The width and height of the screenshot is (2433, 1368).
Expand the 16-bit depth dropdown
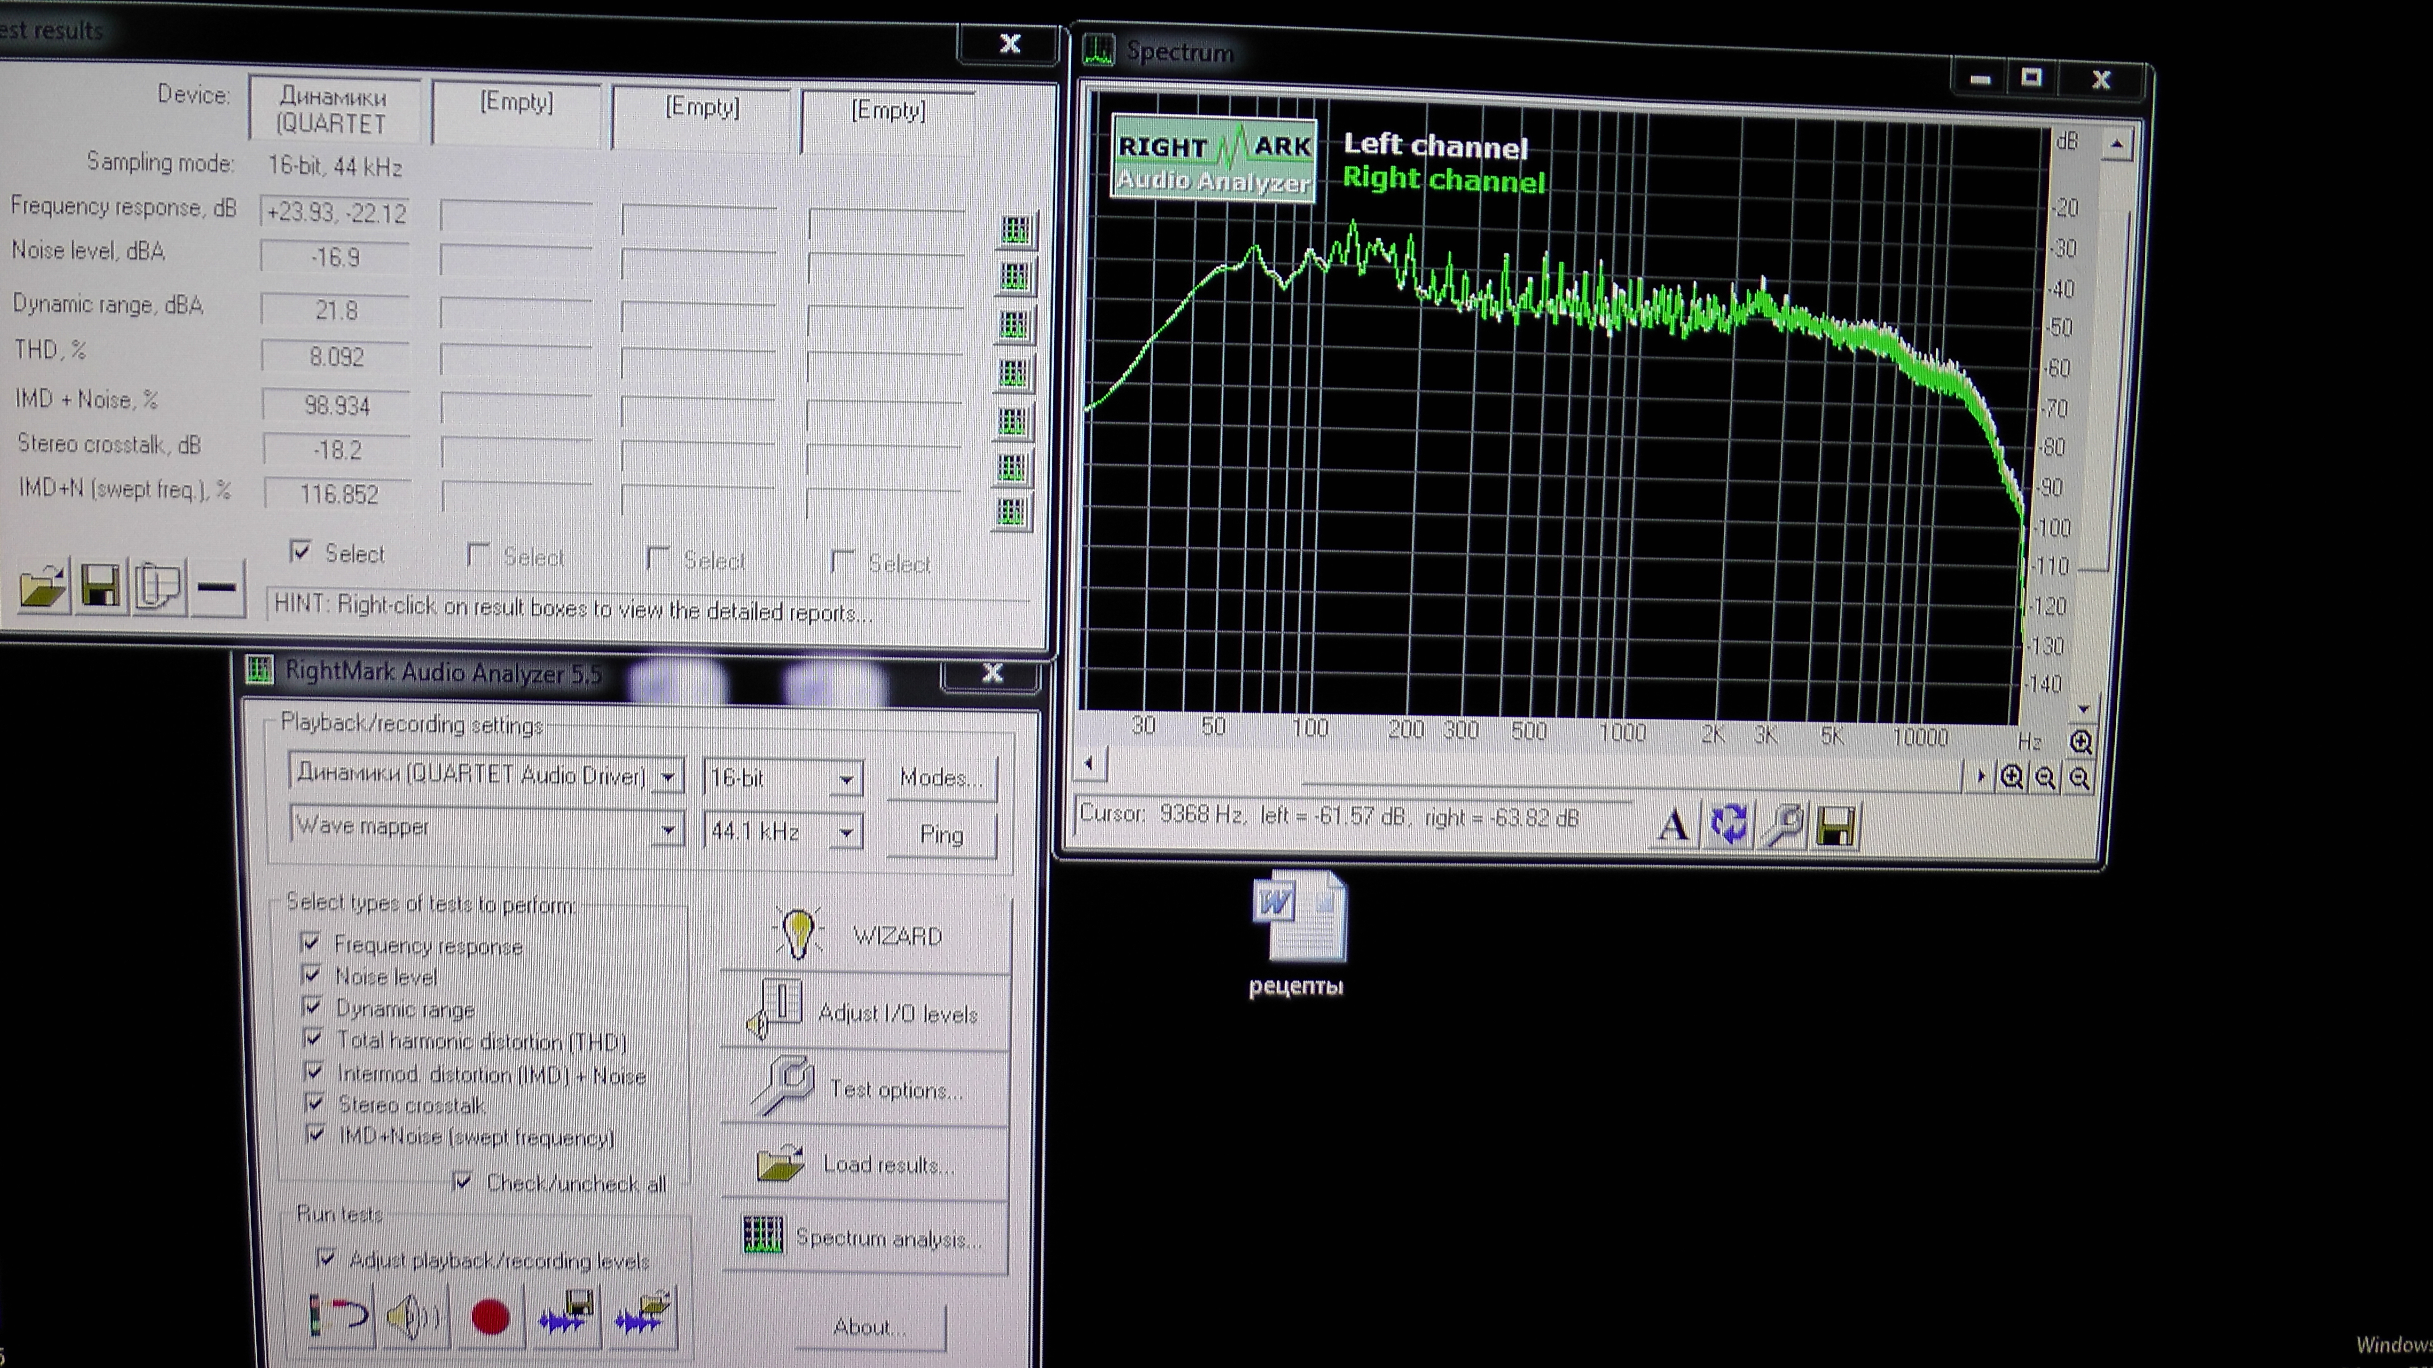point(845,779)
